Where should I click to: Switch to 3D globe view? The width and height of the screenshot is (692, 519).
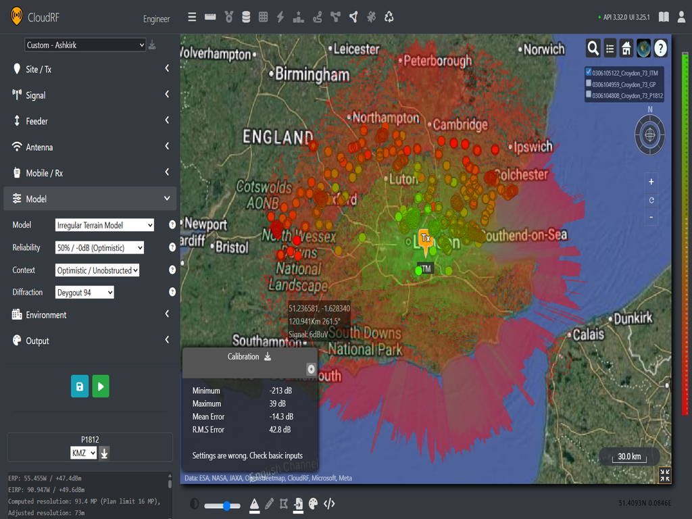tap(643, 48)
